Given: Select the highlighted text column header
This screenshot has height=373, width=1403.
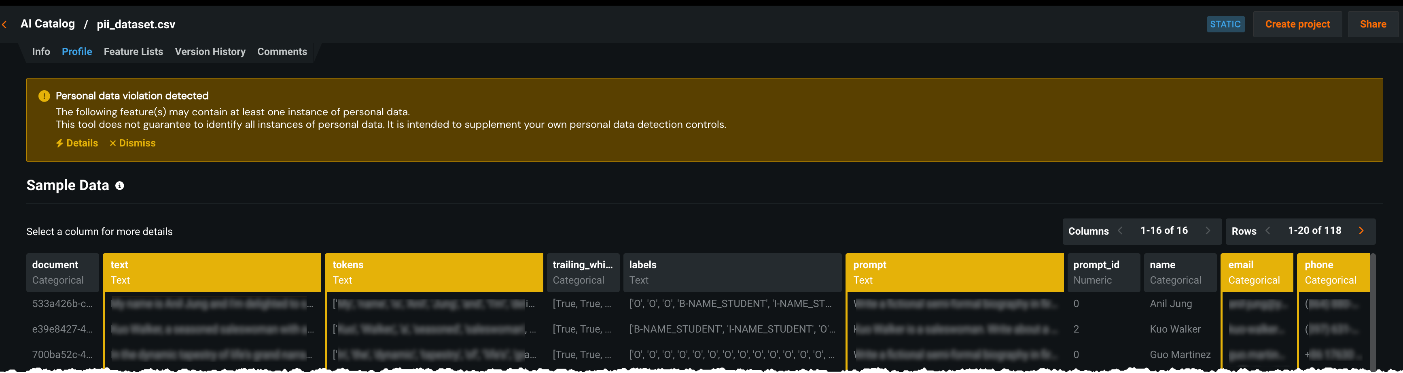Looking at the screenshot, I should click(x=212, y=272).
